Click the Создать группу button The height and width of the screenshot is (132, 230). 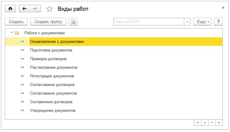(48, 21)
